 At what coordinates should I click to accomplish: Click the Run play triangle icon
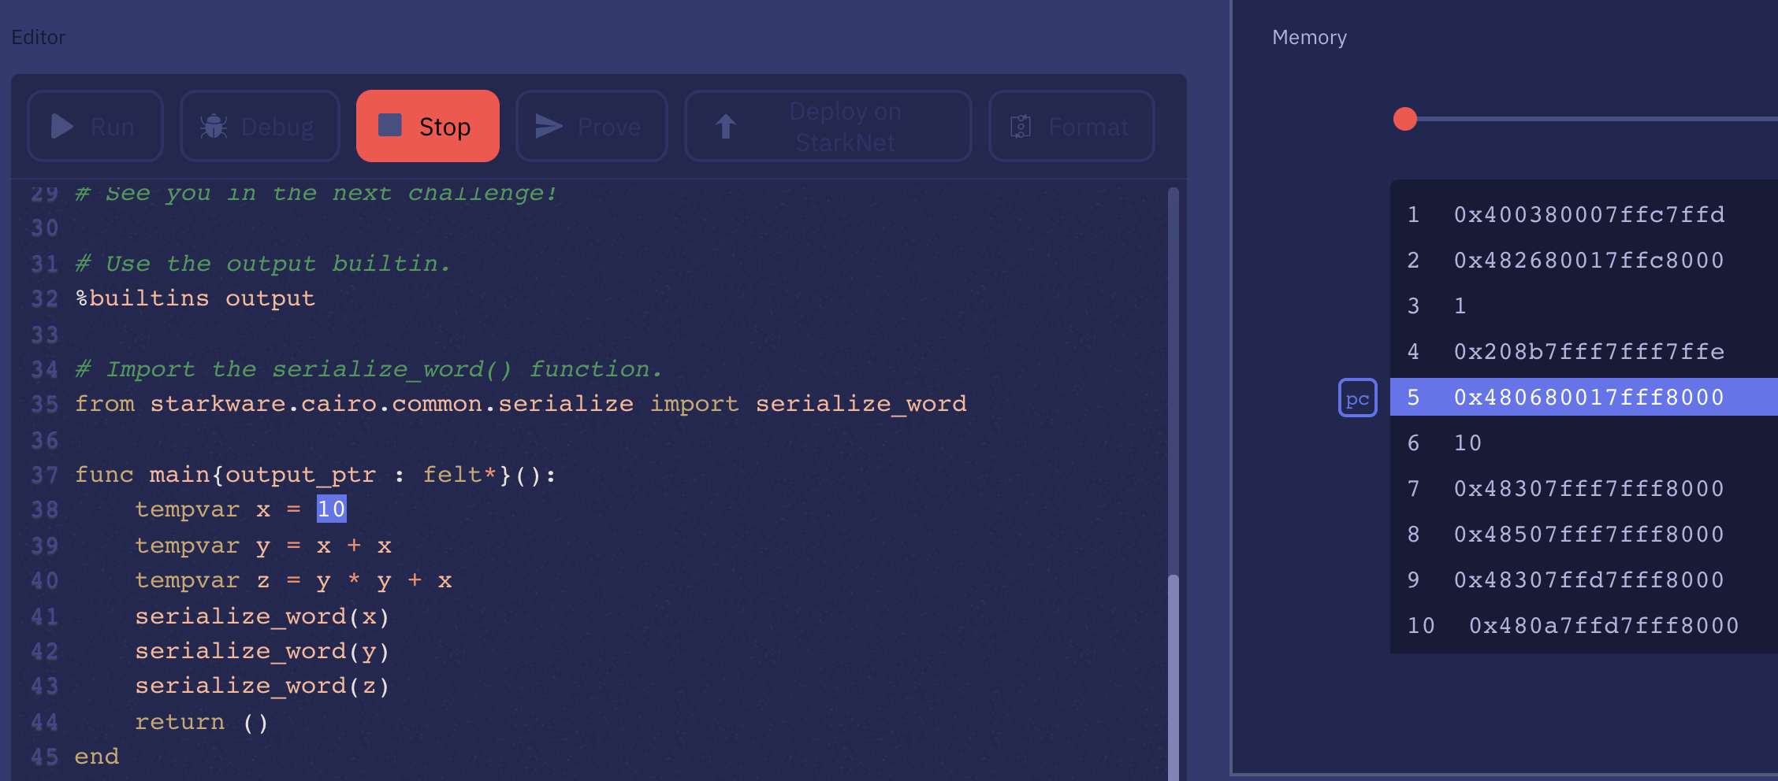(x=62, y=127)
